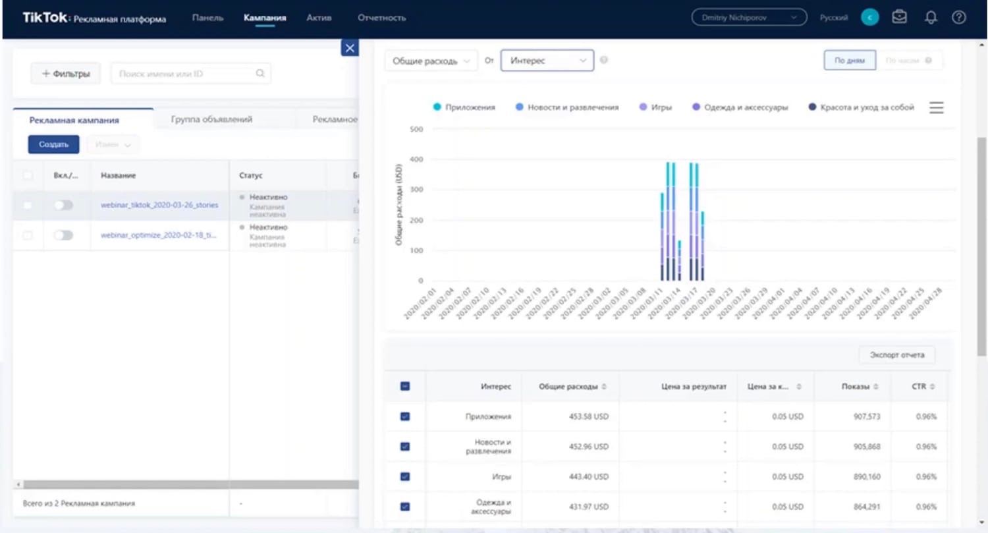
Task: Open the help question mark icon
Action: [959, 18]
